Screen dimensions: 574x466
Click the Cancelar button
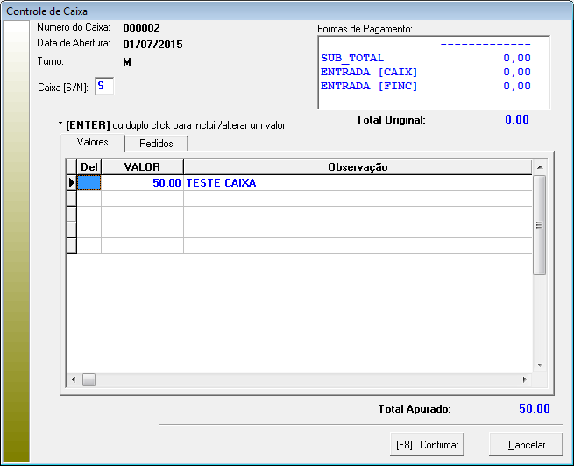(x=526, y=445)
